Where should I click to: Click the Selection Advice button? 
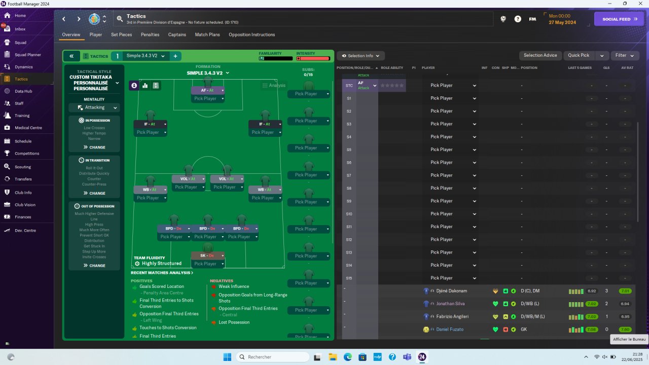pyautogui.click(x=540, y=56)
